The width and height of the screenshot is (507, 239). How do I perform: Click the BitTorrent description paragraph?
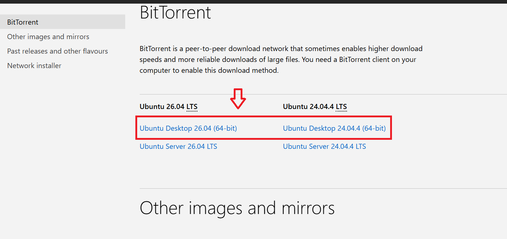tap(281, 59)
